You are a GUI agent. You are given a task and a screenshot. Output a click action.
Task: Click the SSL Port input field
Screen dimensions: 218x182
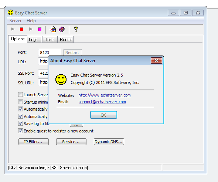click(x=43, y=73)
